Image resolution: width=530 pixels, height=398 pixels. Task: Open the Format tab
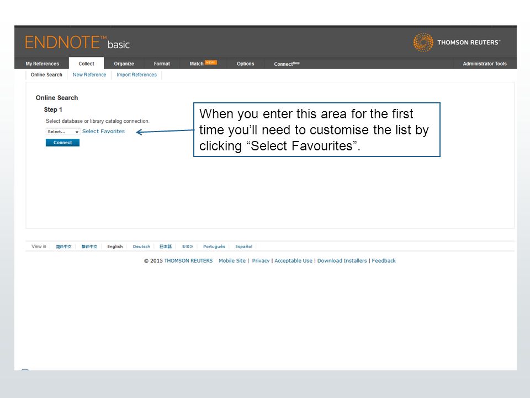162,64
